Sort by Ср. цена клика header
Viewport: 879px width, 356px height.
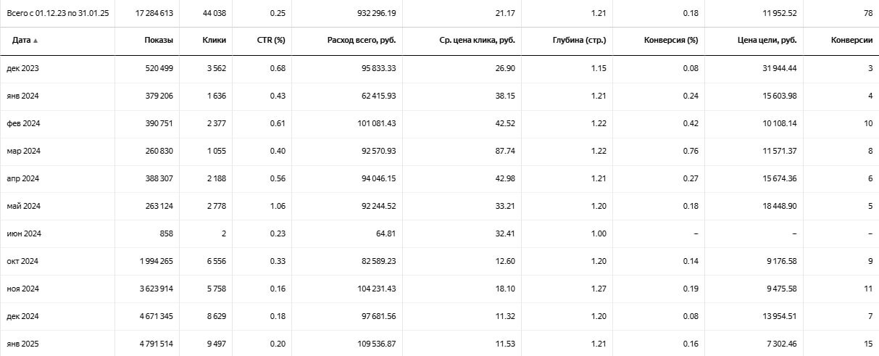point(477,41)
